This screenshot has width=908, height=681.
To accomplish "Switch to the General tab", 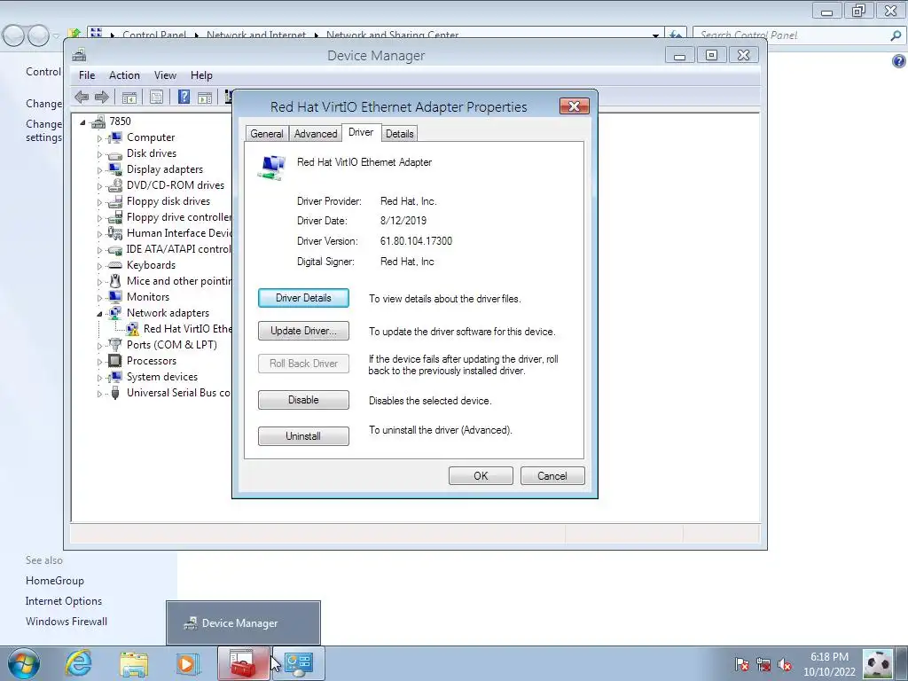I will click(x=266, y=134).
